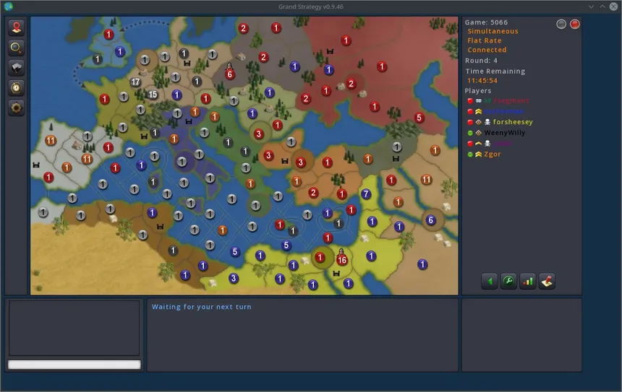Click the grey round indicator button

pyautogui.click(x=561, y=24)
